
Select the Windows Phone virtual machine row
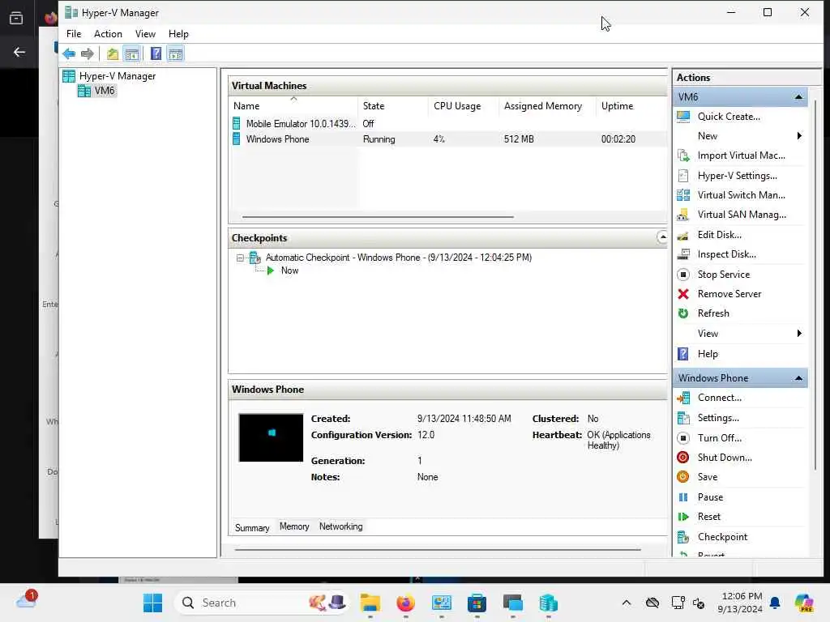pyautogui.click(x=449, y=139)
